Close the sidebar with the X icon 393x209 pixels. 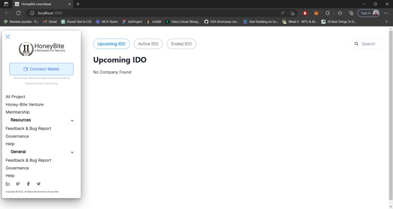[8, 37]
